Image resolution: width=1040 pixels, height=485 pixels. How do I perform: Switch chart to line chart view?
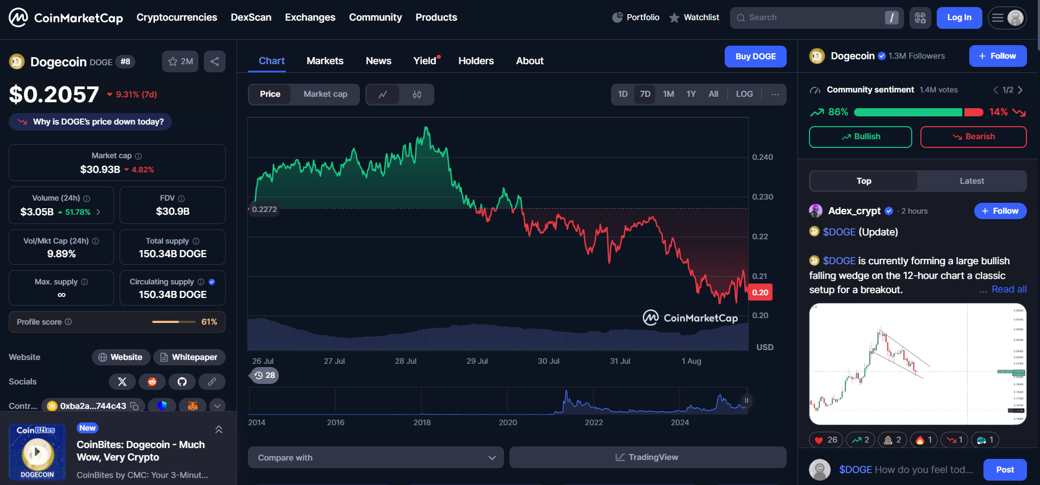(x=383, y=95)
